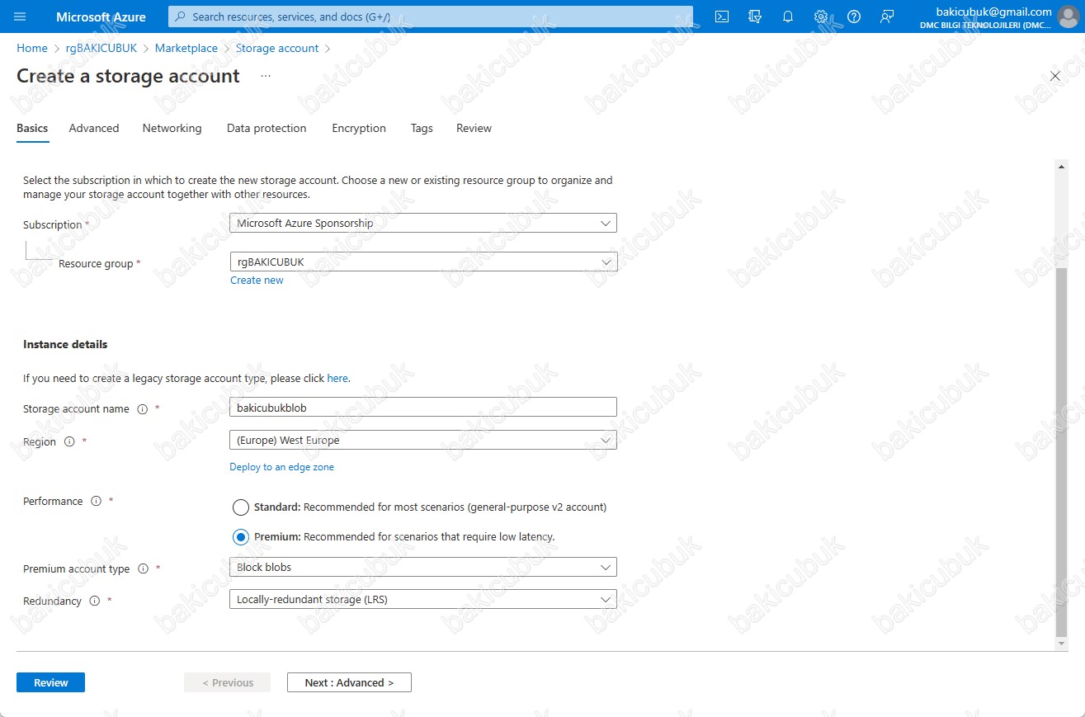Launch Cloud Shell from the top bar
Viewport: 1085px width, 717px height.
click(722, 17)
